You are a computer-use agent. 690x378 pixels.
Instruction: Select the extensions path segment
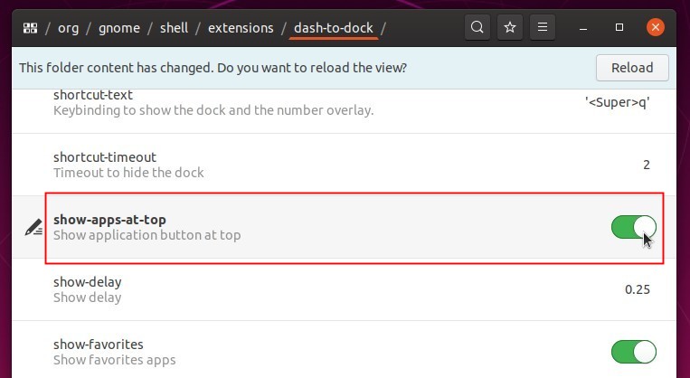click(241, 28)
